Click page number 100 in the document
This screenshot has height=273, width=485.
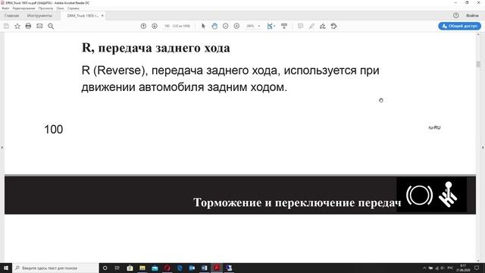(x=54, y=130)
